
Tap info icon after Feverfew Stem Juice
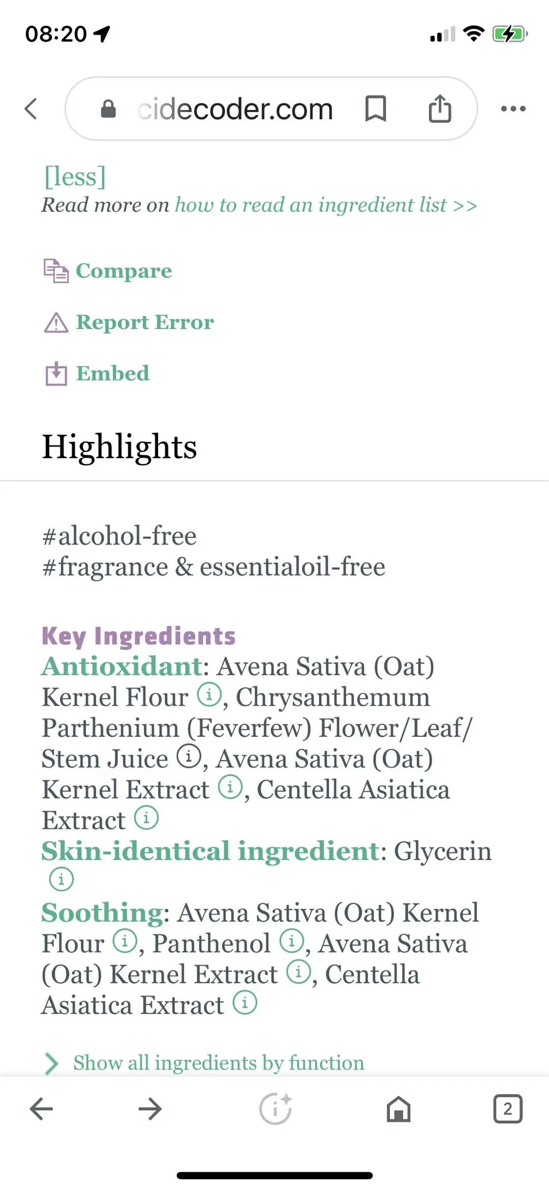(189, 757)
